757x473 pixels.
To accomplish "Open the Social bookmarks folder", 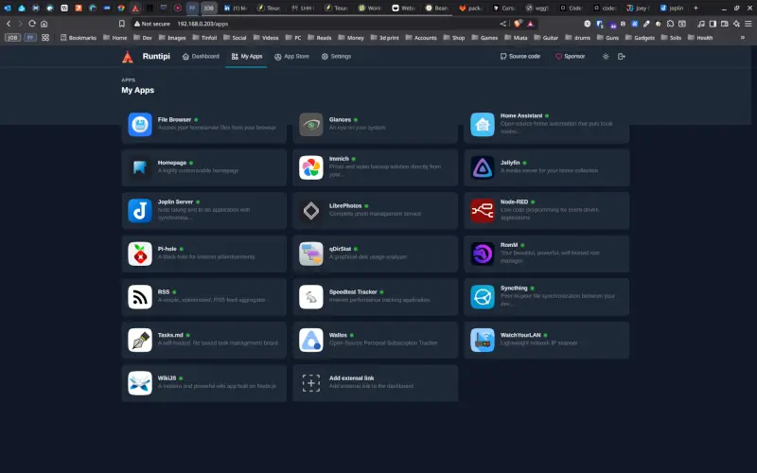I will point(235,38).
